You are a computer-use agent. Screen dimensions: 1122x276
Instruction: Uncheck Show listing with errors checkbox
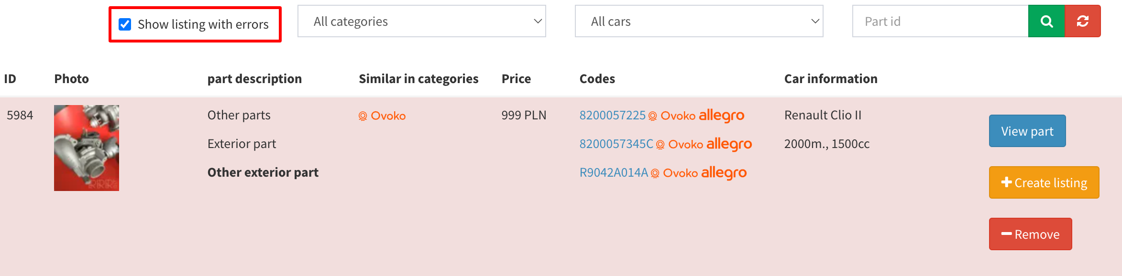(x=125, y=24)
